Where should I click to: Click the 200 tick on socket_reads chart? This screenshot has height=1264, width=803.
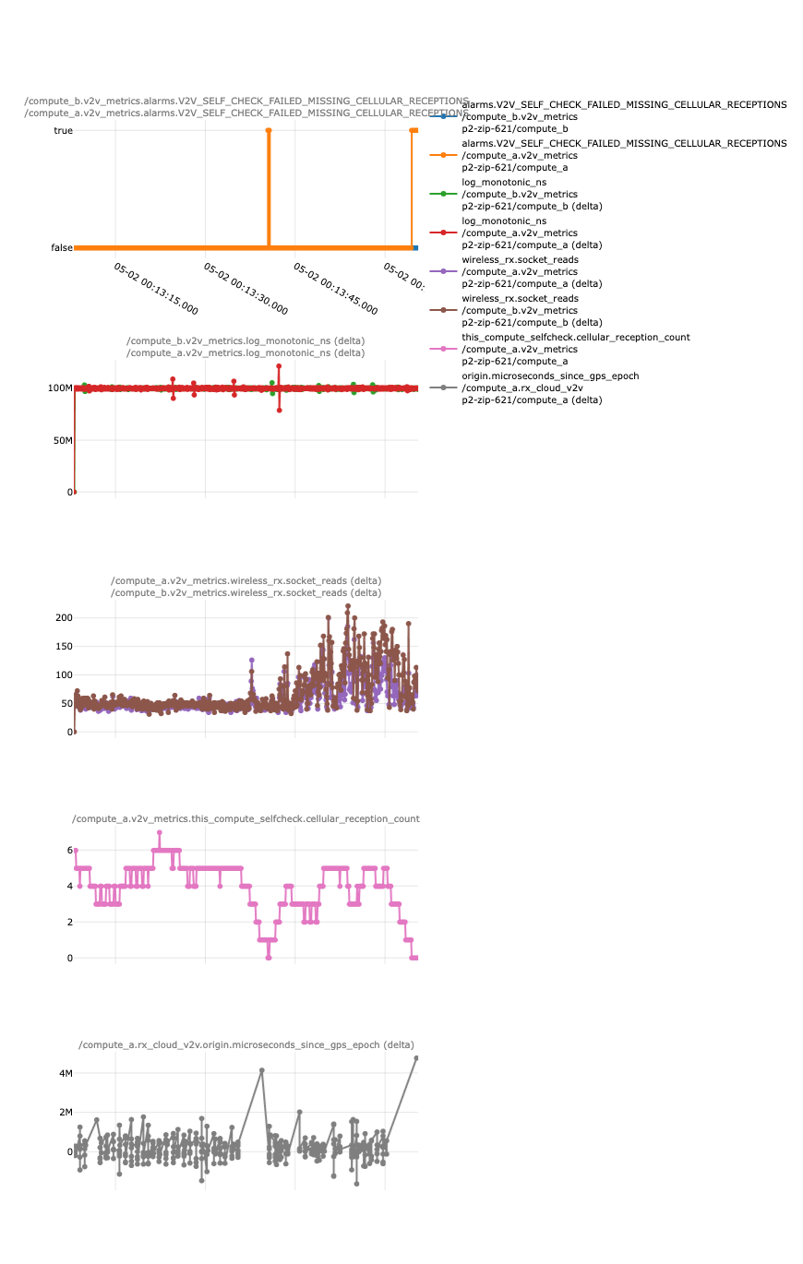pyautogui.click(x=64, y=617)
